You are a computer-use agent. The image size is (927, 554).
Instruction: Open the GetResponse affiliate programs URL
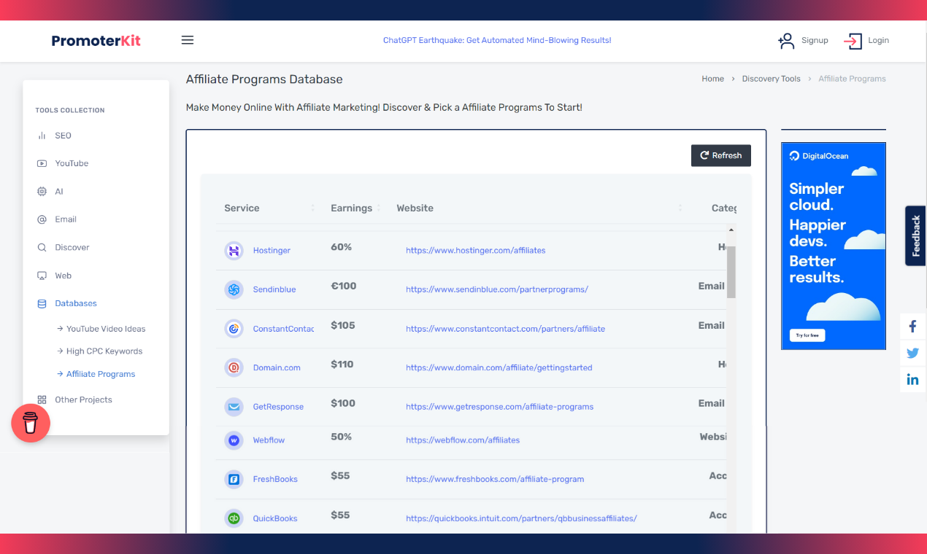pyautogui.click(x=500, y=407)
